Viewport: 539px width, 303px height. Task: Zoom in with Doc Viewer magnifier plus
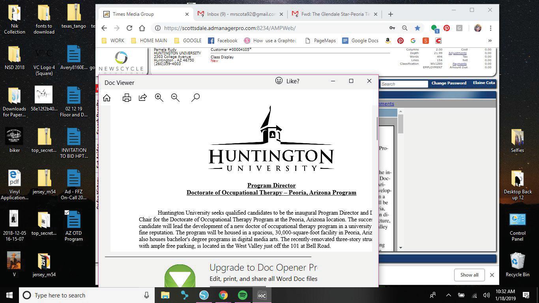tap(159, 97)
